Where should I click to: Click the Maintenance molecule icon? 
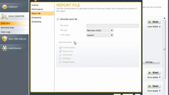[5, 48]
